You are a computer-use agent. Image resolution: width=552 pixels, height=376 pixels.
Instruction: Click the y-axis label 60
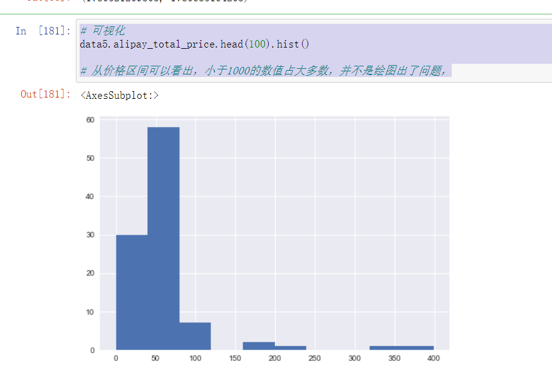(x=90, y=120)
